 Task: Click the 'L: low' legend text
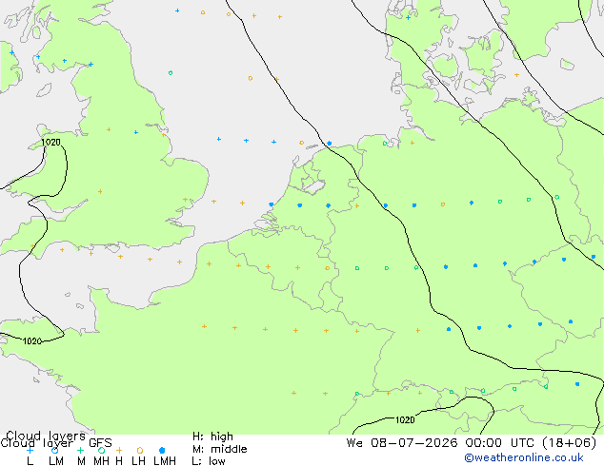pyautogui.click(x=209, y=461)
